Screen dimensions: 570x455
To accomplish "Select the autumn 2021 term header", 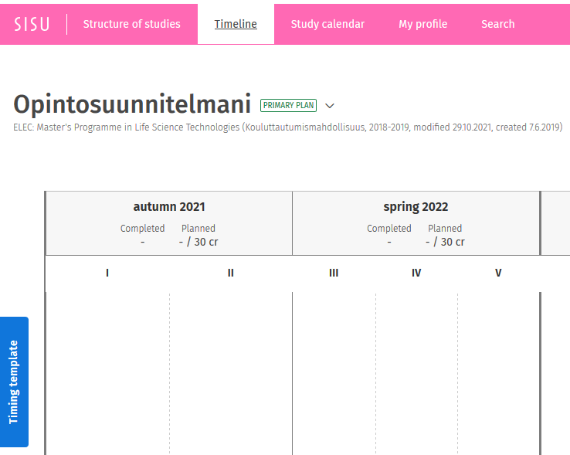I will point(169,207).
